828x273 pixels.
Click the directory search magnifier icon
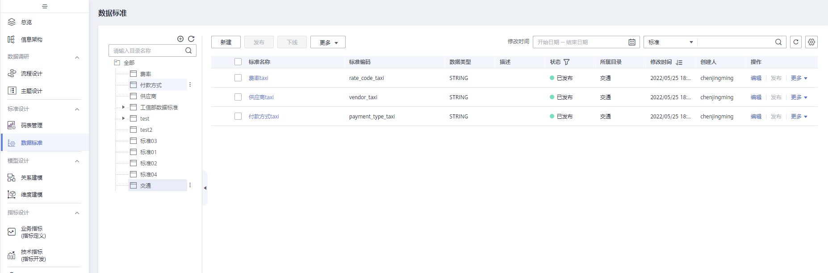click(x=188, y=50)
